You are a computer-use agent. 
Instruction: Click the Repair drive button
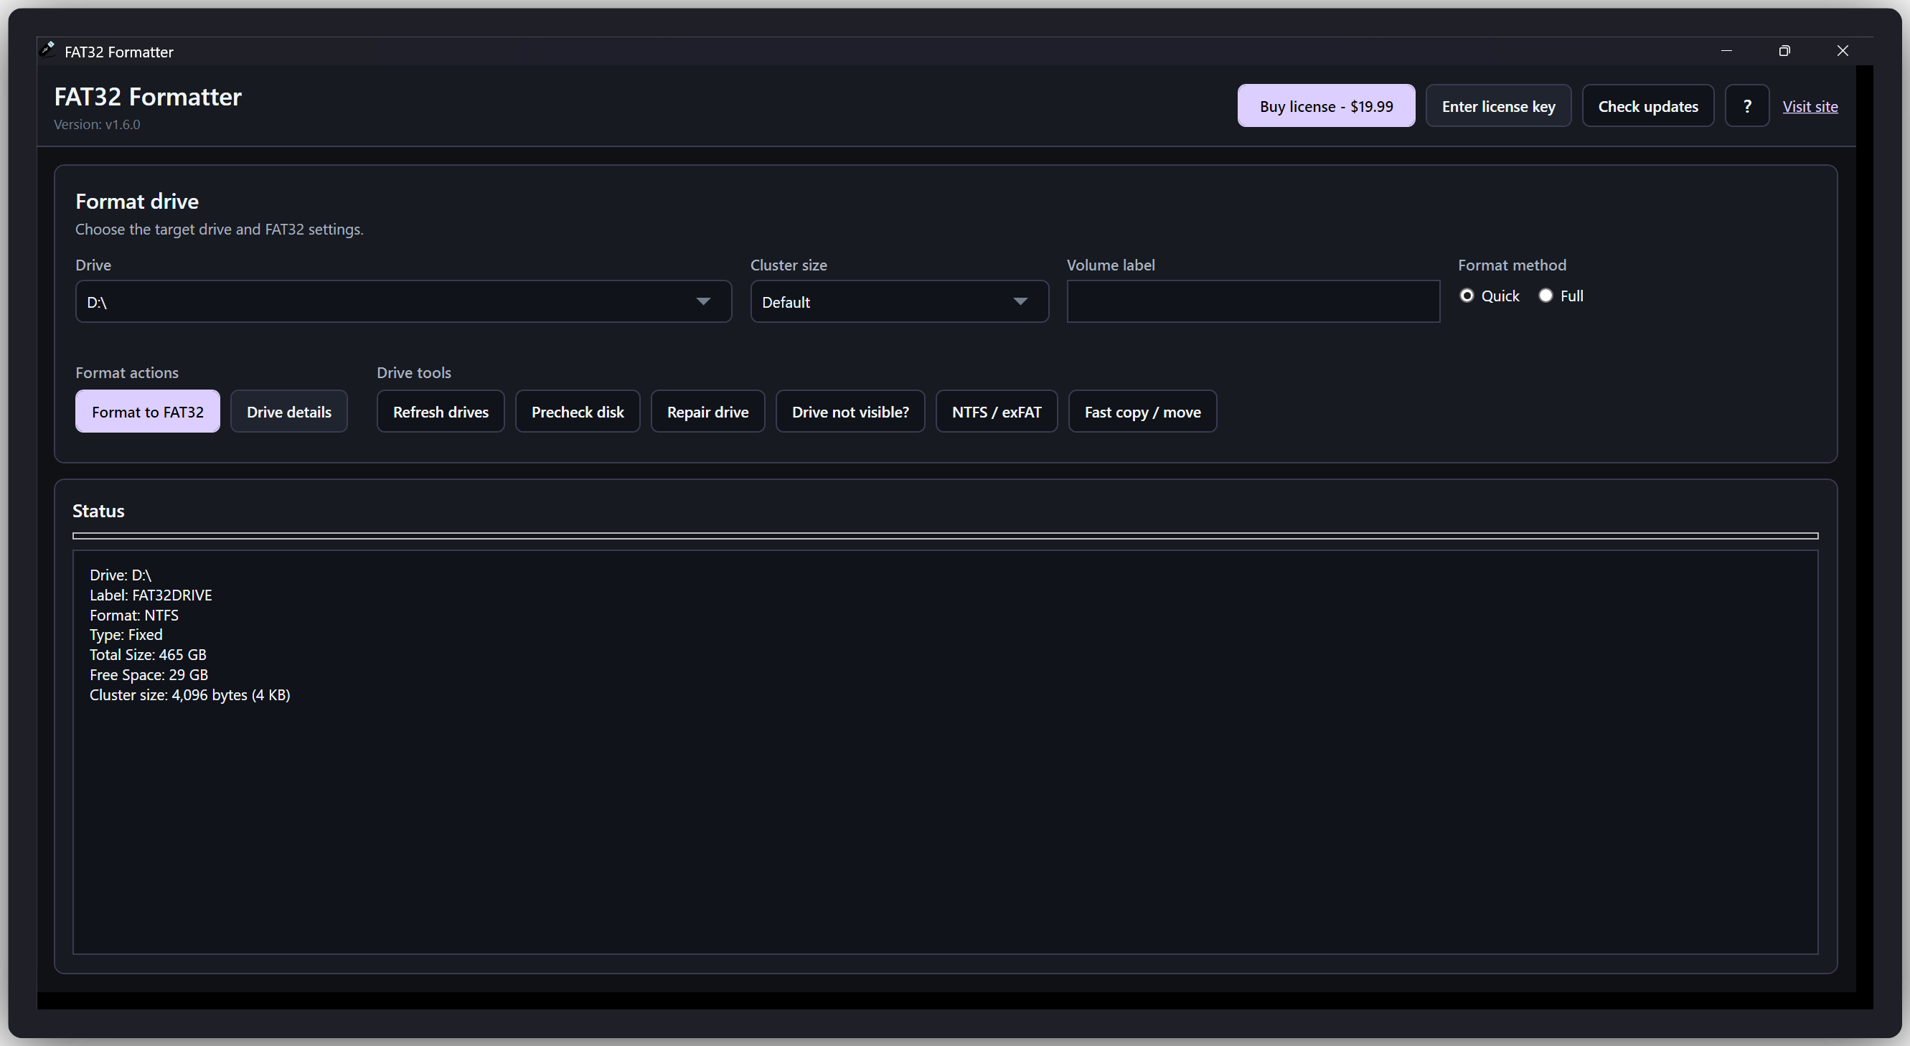707,411
